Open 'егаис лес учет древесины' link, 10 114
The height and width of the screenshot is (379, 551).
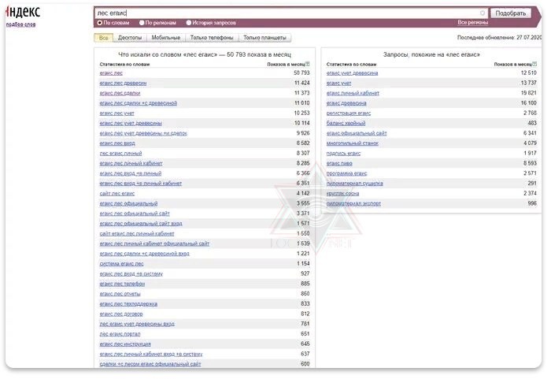tap(131, 123)
